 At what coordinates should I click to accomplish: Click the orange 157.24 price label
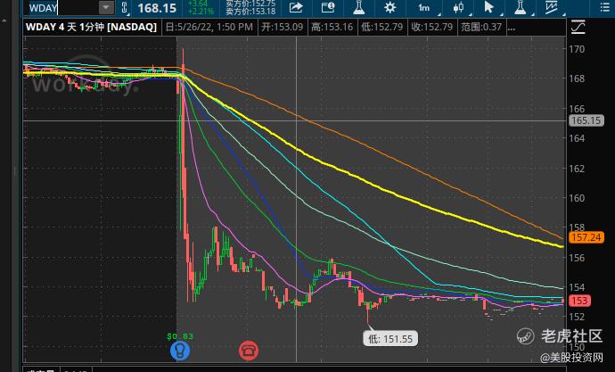(x=586, y=237)
